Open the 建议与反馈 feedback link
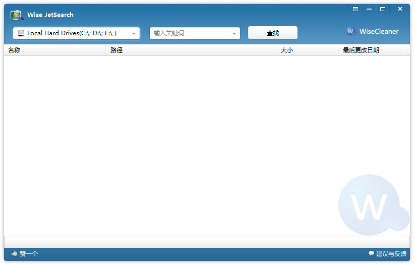414x265 pixels. tap(391, 253)
